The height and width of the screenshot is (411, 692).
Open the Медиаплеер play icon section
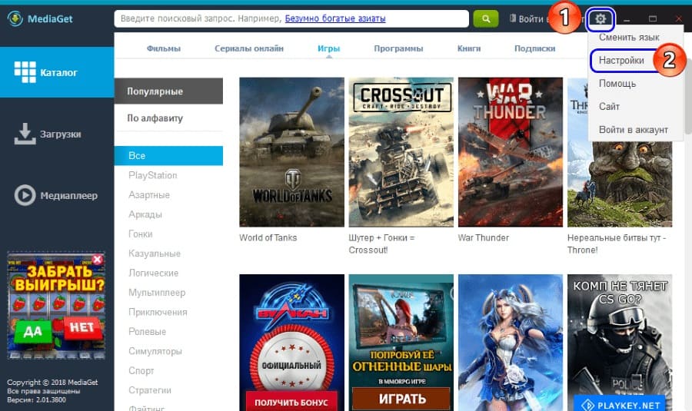click(25, 195)
